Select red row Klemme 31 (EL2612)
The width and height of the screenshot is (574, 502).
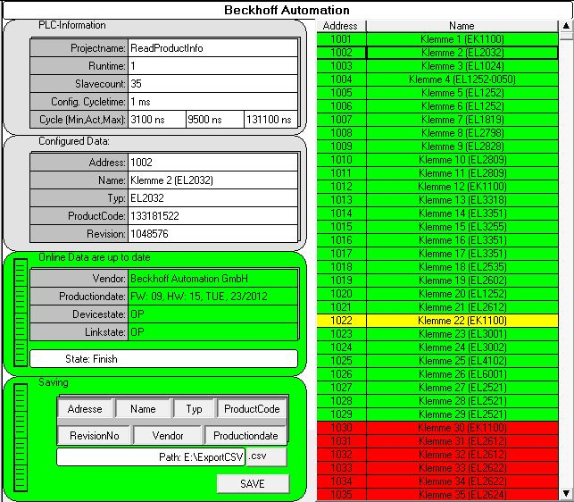(437, 440)
